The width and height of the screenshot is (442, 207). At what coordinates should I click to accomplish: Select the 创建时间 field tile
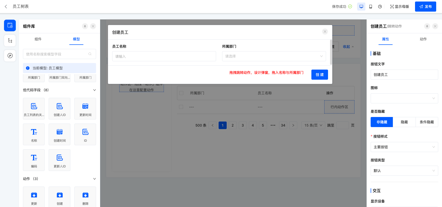click(60, 134)
